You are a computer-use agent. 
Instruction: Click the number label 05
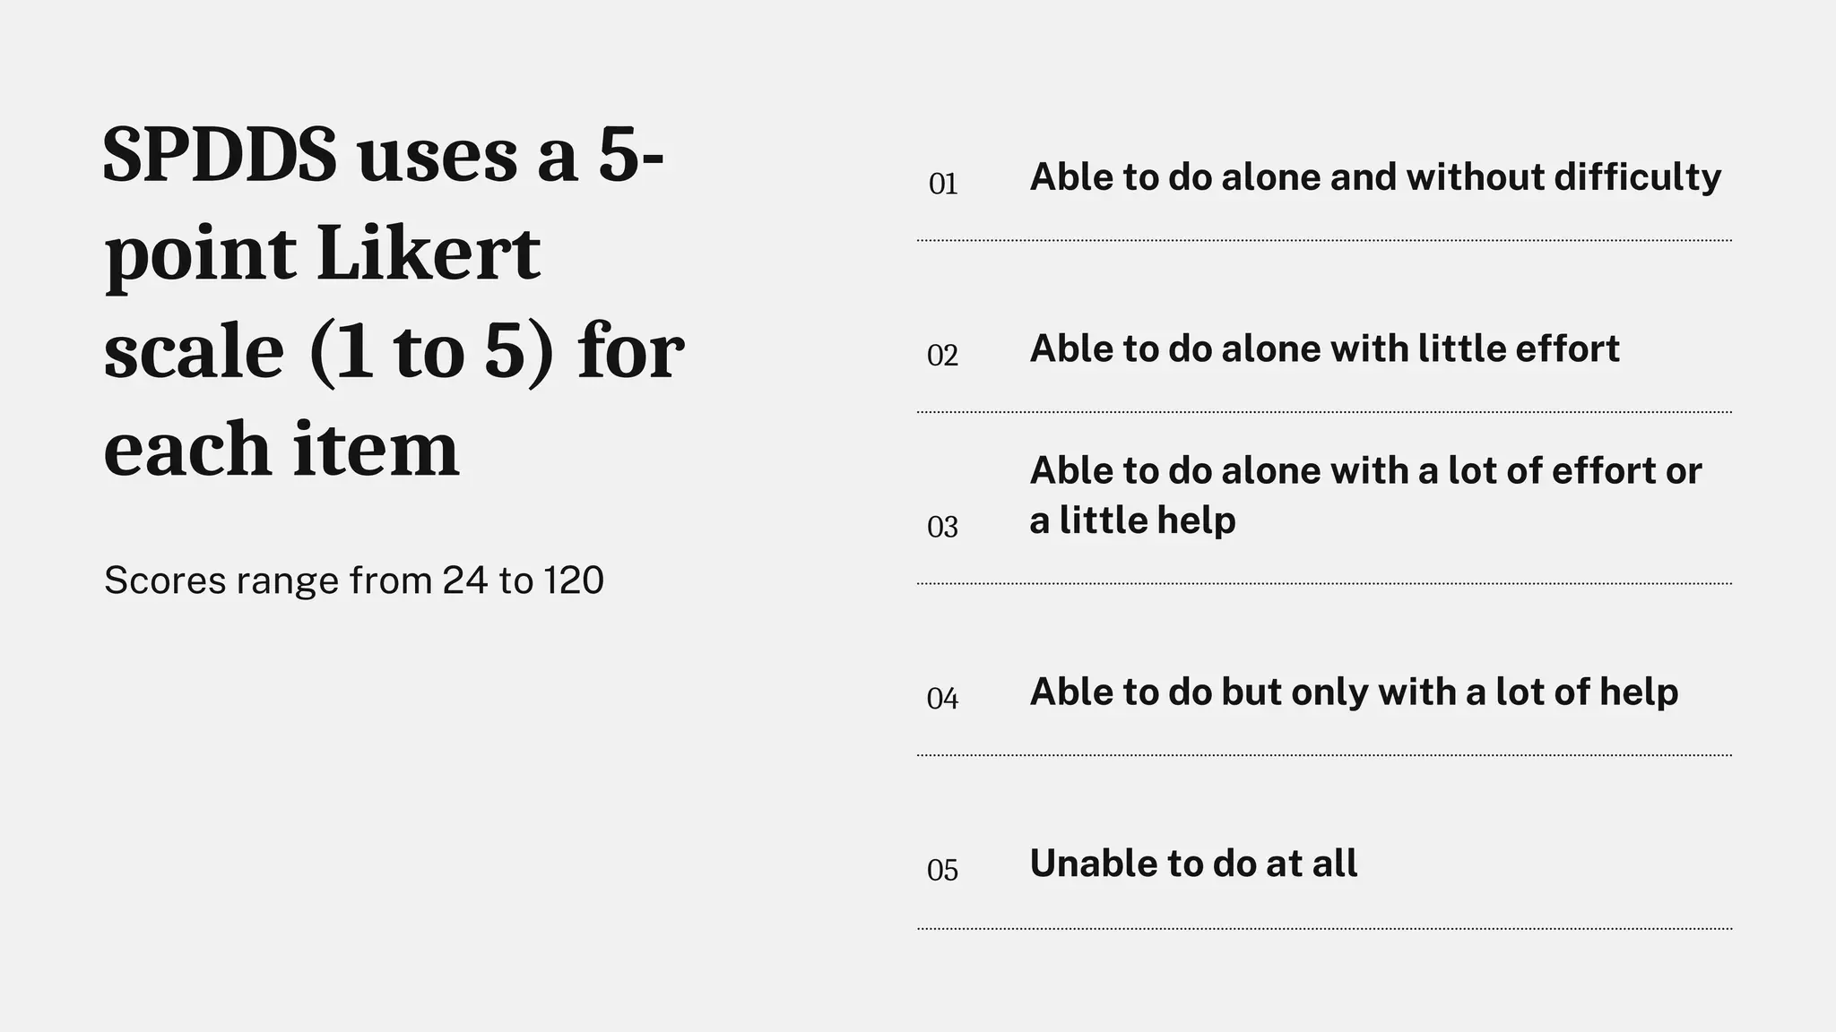[943, 871]
